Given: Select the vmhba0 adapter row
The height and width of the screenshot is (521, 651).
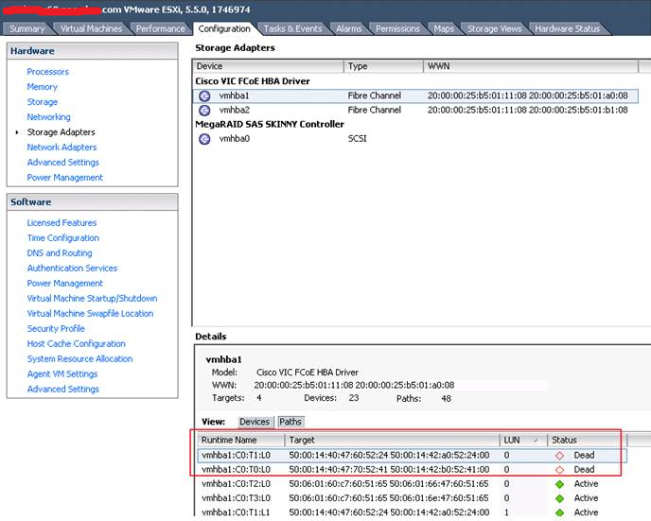Looking at the screenshot, I should click(x=415, y=139).
